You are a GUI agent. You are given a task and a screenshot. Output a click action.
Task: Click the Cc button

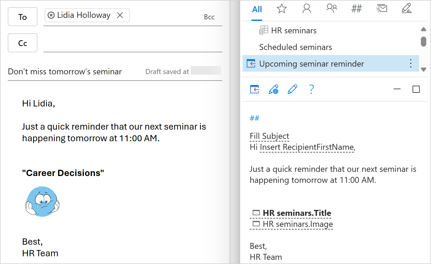click(x=22, y=43)
